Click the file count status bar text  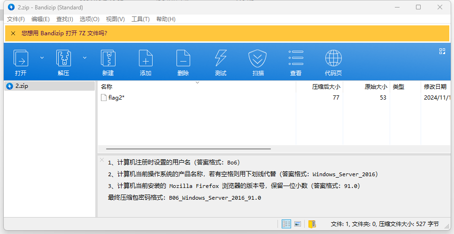tap(385, 224)
